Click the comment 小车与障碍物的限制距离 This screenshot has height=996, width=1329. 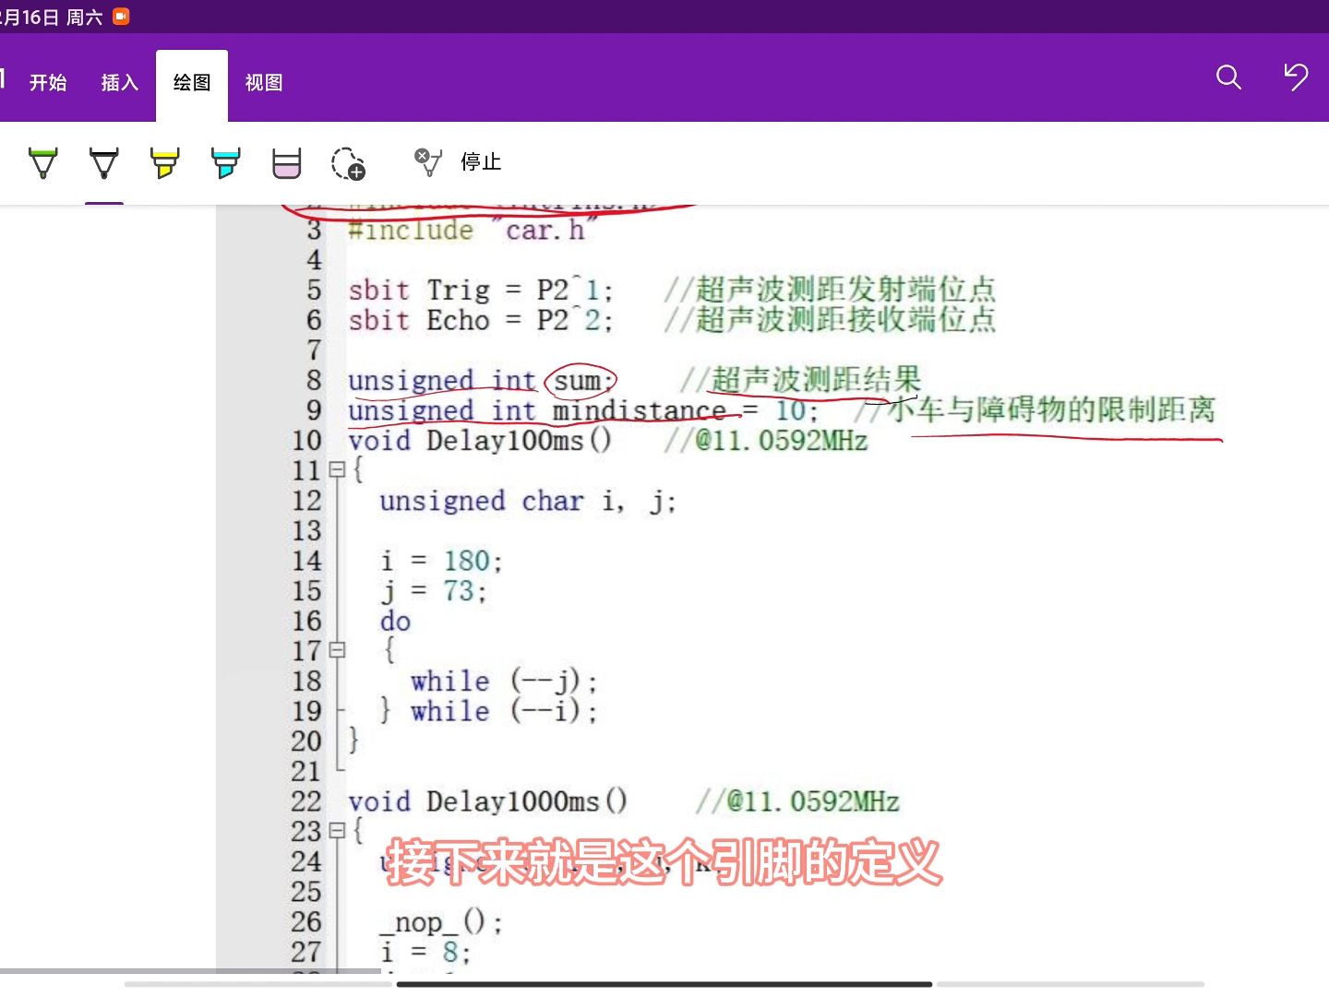pyautogui.click(x=1051, y=409)
